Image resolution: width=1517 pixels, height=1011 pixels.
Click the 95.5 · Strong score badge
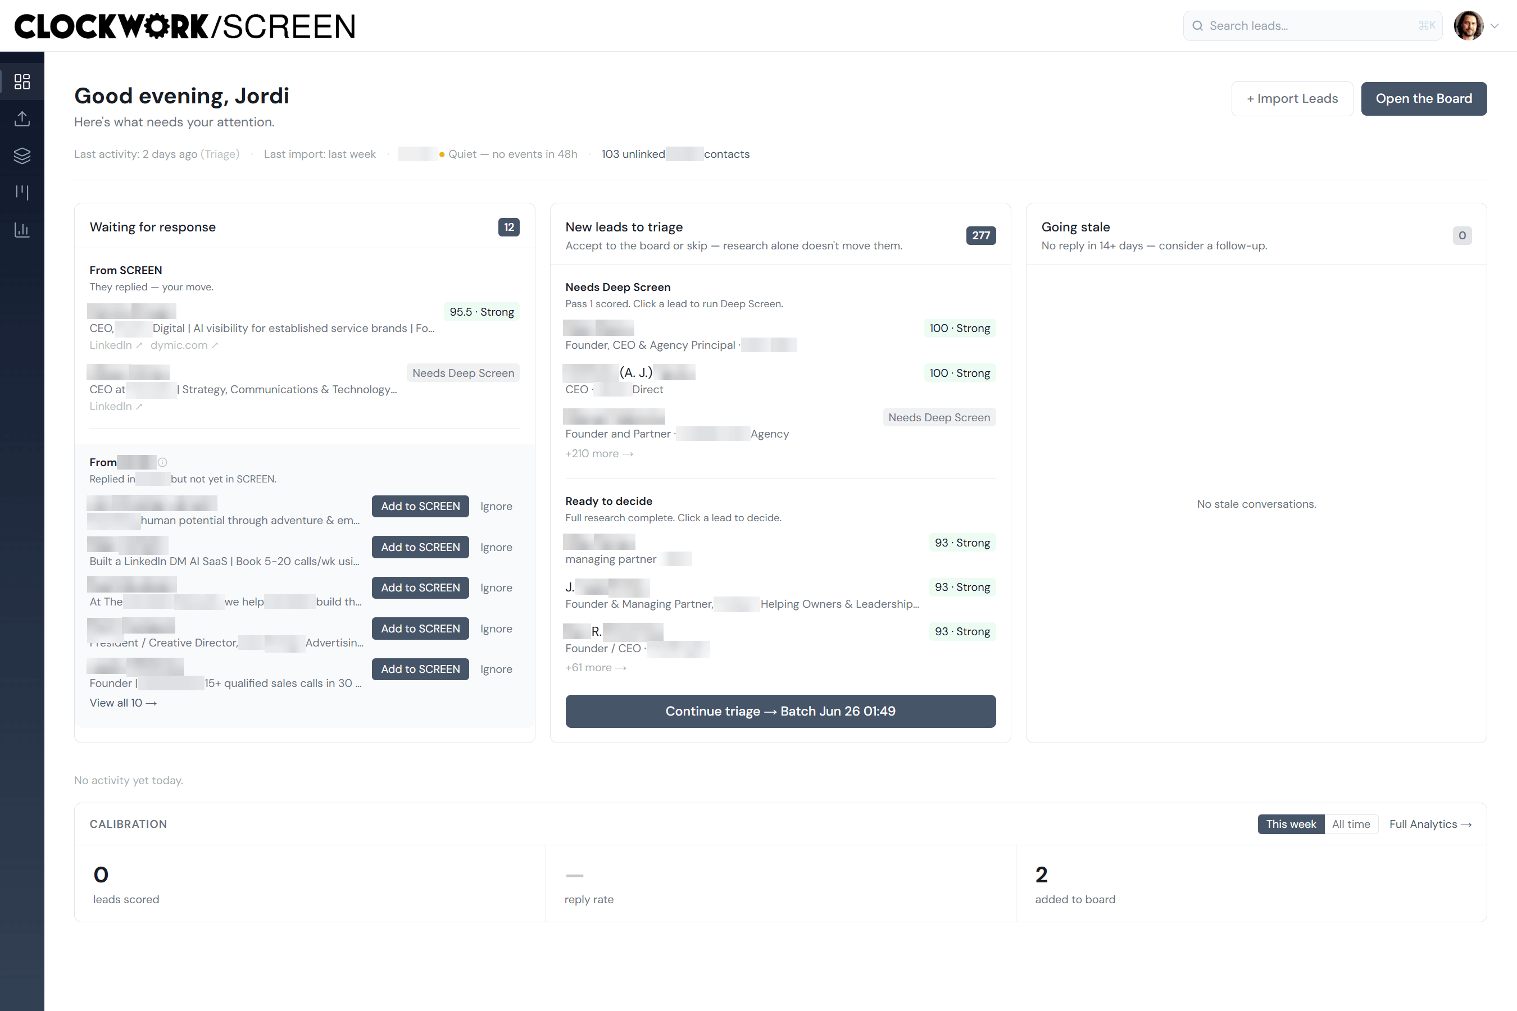(x=482, y=311)
